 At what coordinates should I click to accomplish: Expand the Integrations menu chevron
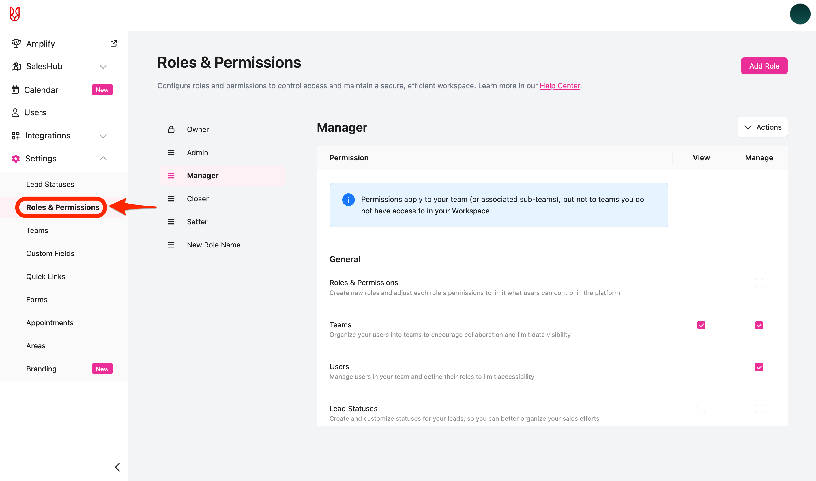coord(103,136)
